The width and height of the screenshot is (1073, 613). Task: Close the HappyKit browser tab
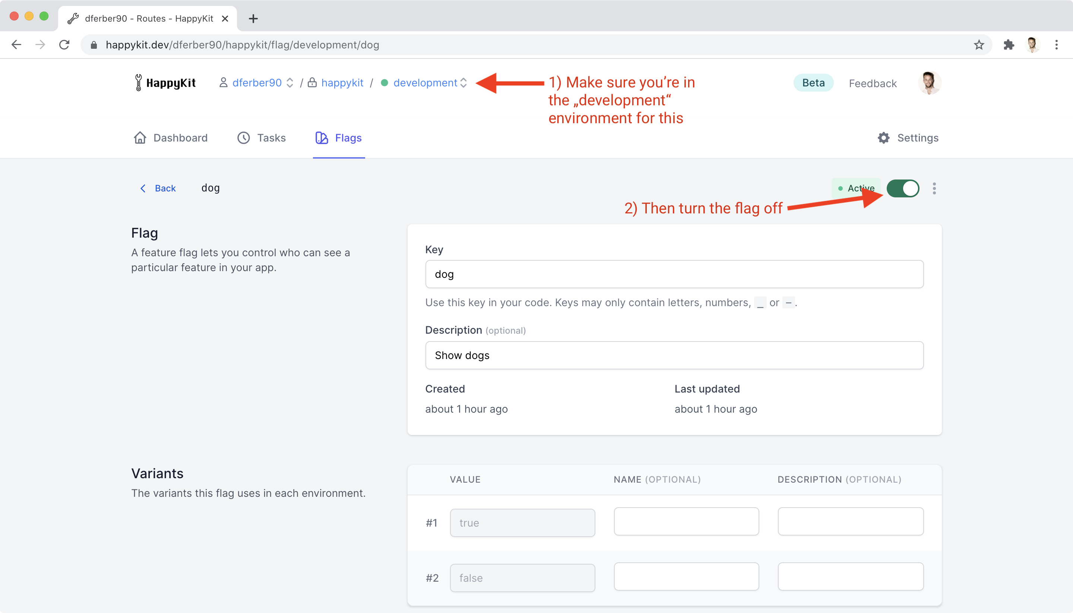225,19
